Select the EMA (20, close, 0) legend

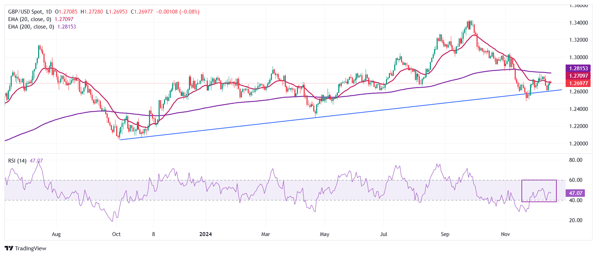[30, 19]
